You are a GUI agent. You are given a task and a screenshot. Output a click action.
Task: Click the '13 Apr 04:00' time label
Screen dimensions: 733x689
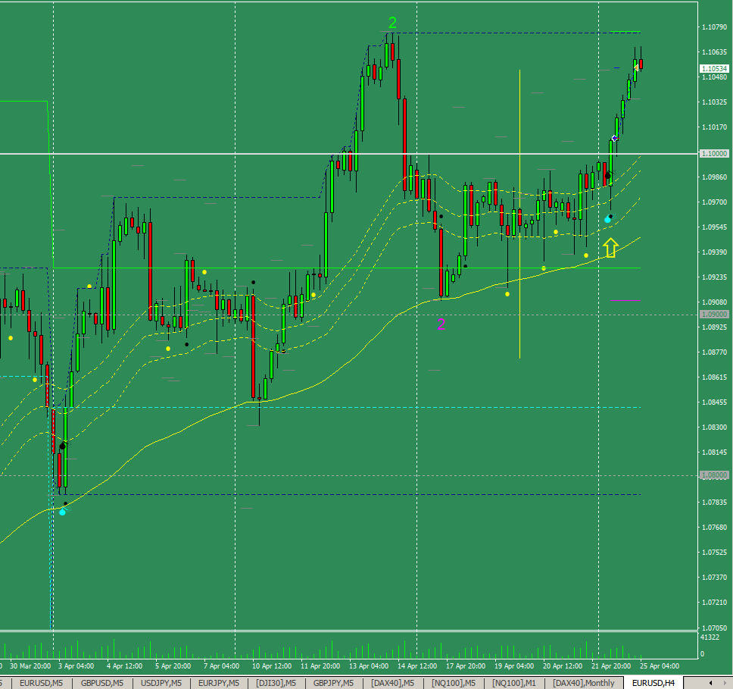(x=369, y=666)
